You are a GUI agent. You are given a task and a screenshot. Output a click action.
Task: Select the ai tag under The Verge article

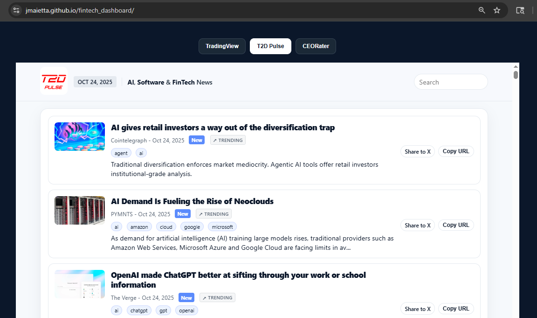coord(117,311)
